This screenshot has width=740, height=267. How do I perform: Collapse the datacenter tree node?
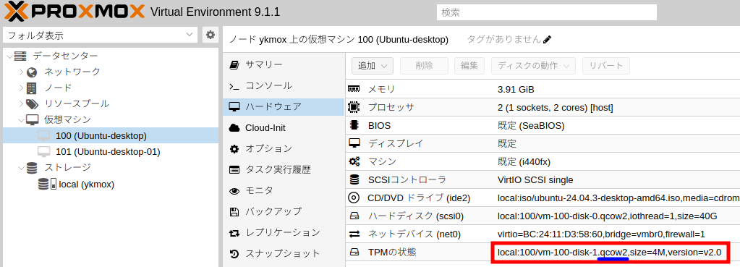[9, 56]
